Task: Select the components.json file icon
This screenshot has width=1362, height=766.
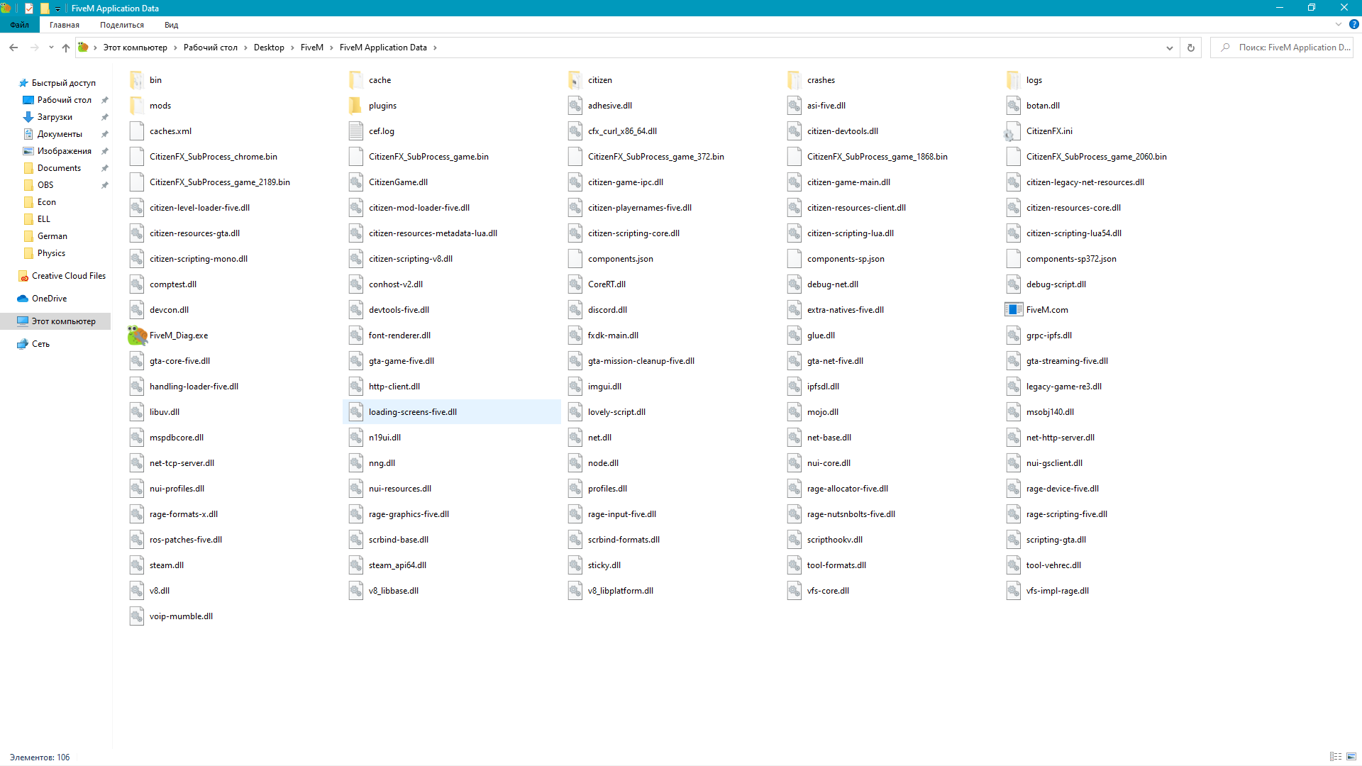Action: 575,259
